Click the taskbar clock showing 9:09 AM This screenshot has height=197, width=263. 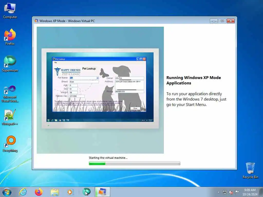click(x=250, y=192)
